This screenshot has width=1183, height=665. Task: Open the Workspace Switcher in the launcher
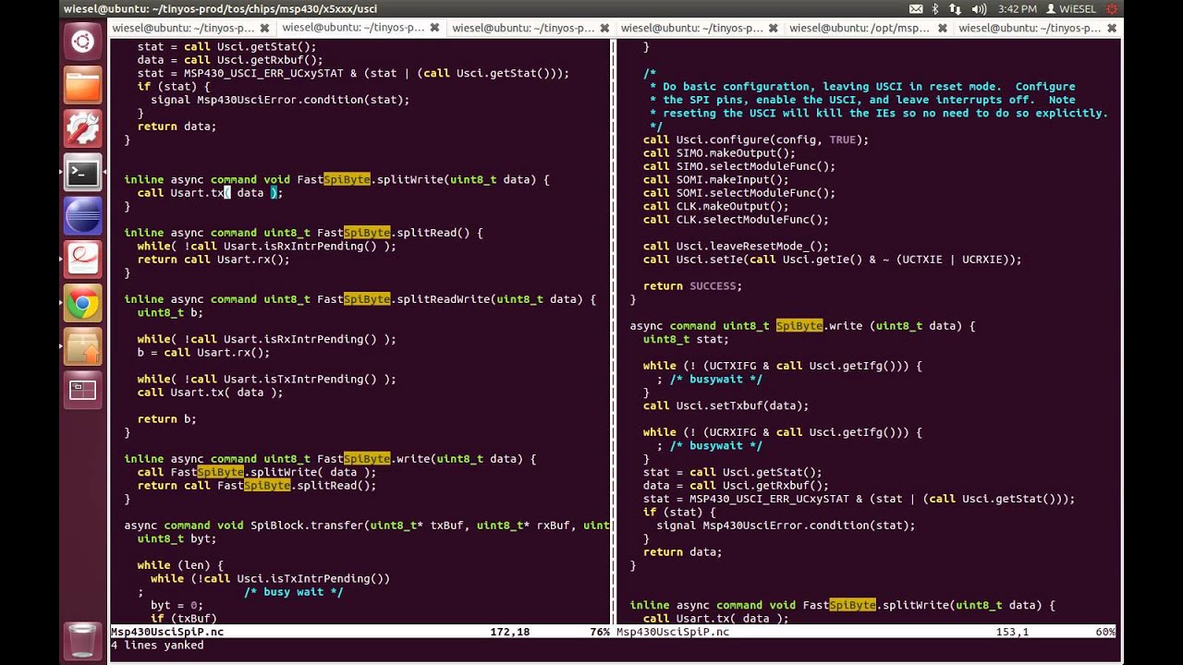(x=82, y=391)
